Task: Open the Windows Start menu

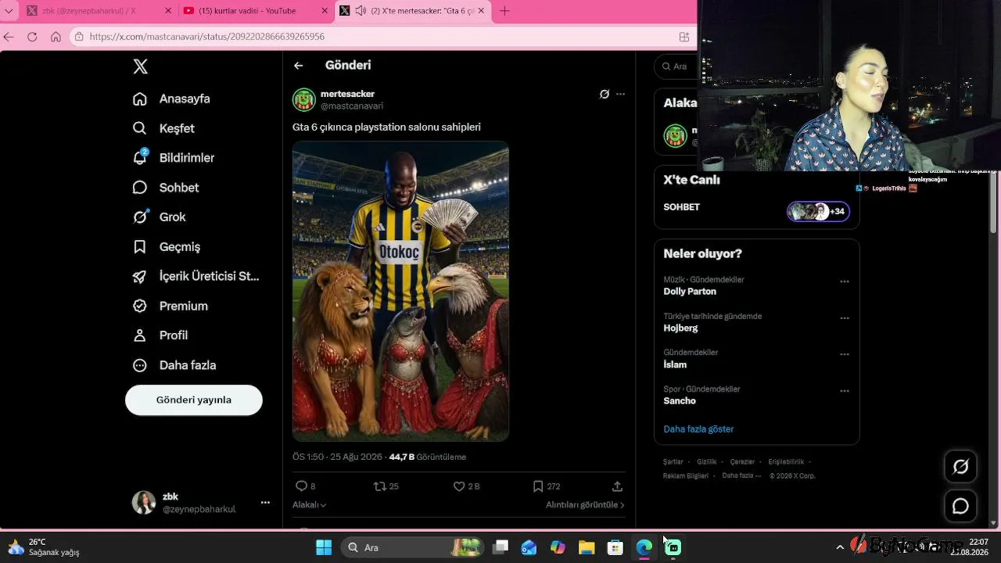Action: (x=324, y=547)
